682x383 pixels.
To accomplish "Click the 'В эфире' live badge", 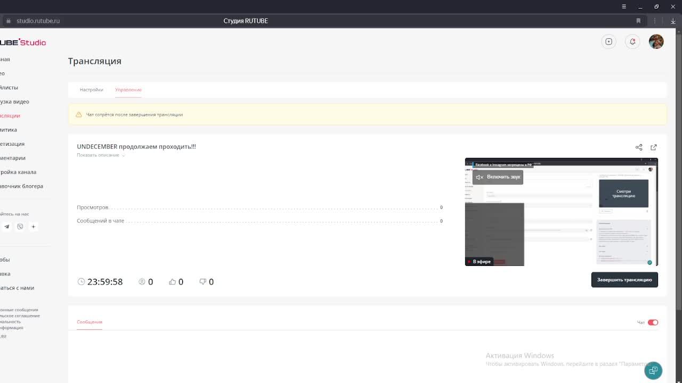I will pos(479,261).
